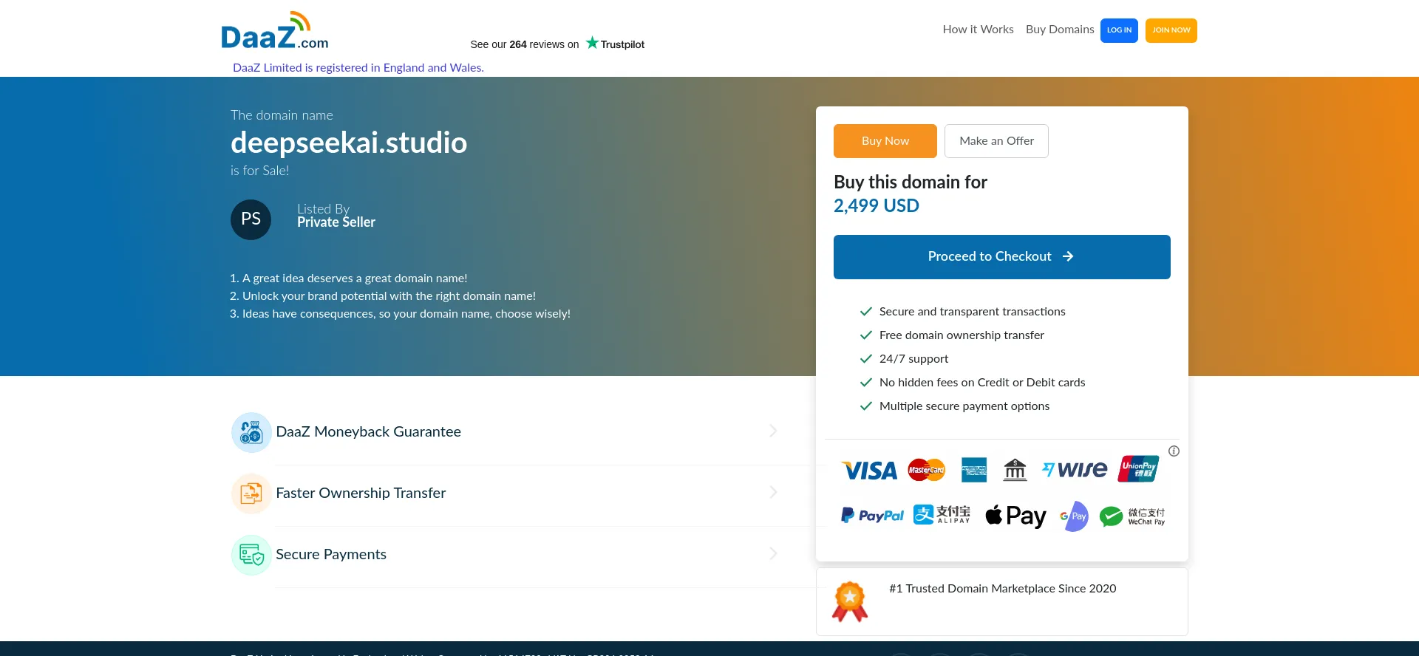Click the Apple Pay logo
The width and height of the screenshot is (1419, 656).
point(1015,516)
